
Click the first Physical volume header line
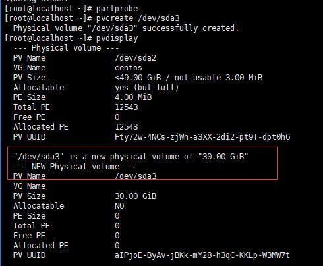66,48
